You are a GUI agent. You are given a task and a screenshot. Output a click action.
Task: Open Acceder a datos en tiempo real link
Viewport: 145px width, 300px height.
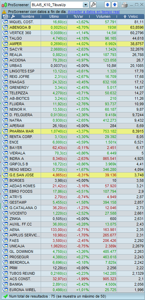[94, 12]
